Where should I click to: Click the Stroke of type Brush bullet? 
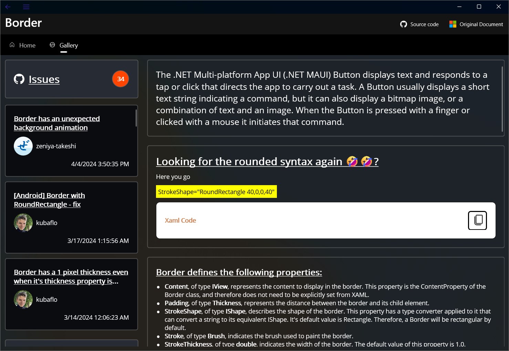click(x=259, y=336)
